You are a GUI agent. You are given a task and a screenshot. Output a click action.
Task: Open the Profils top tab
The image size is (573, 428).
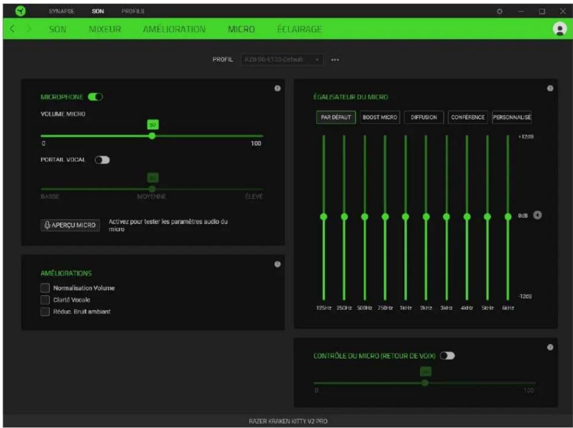coord(133,10)
